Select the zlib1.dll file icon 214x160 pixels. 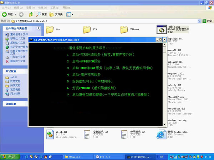50,134
